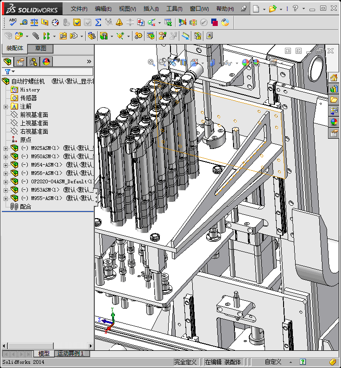Expand the 注解 annotations folder
This screenshot has width=341, height=368.
6,107
